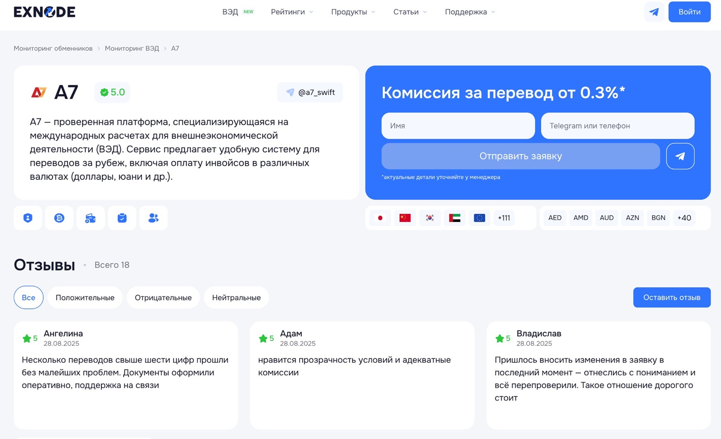Filter reviews by Положительные
This screenshot has width=721, height=439.
85,298
